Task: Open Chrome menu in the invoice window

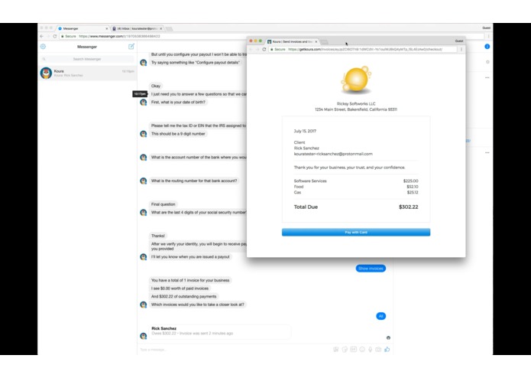Action: coord(461,50)
